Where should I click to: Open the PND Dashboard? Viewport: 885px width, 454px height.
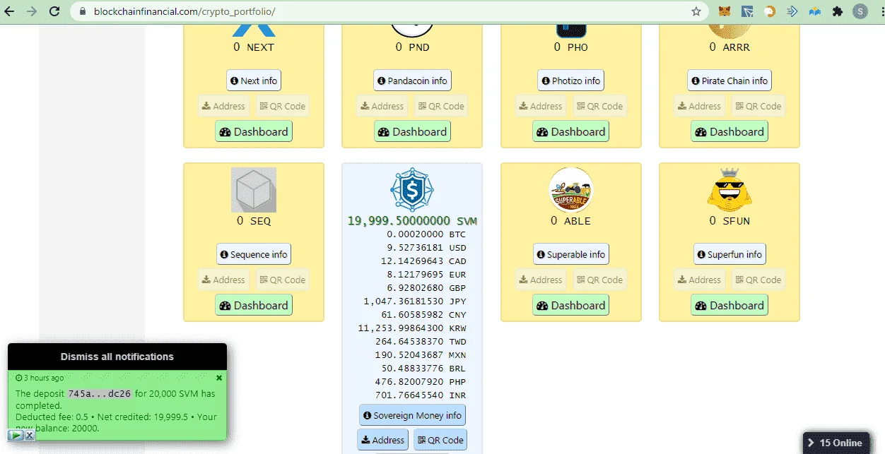[x=412, y=131]
